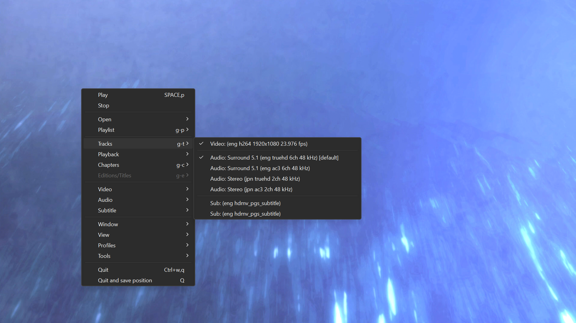Open the Chapters submenu
This screenshot has width=576, height=323.
tap(138, 165)
